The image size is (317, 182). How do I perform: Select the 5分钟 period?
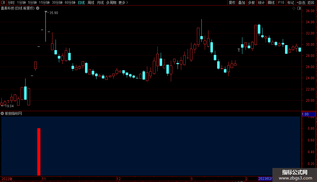(x=32, y=3)
